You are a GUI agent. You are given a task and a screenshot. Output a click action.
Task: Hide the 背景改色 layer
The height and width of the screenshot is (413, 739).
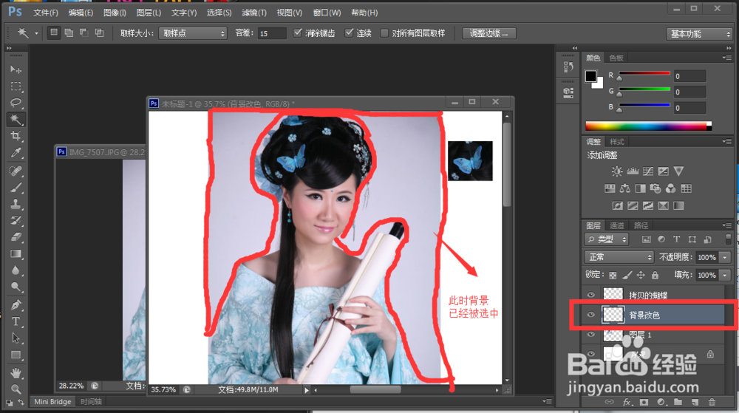point(590,315)
